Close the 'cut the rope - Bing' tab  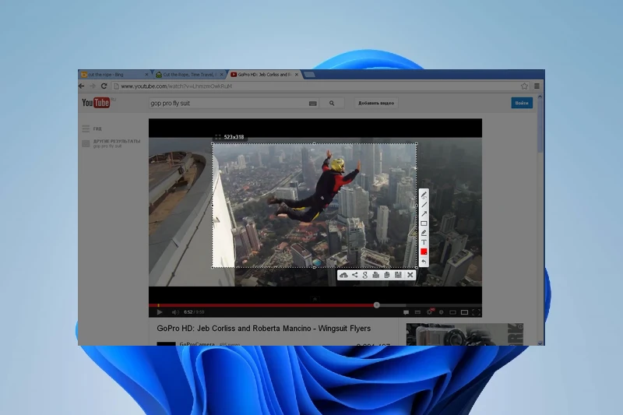146,75
